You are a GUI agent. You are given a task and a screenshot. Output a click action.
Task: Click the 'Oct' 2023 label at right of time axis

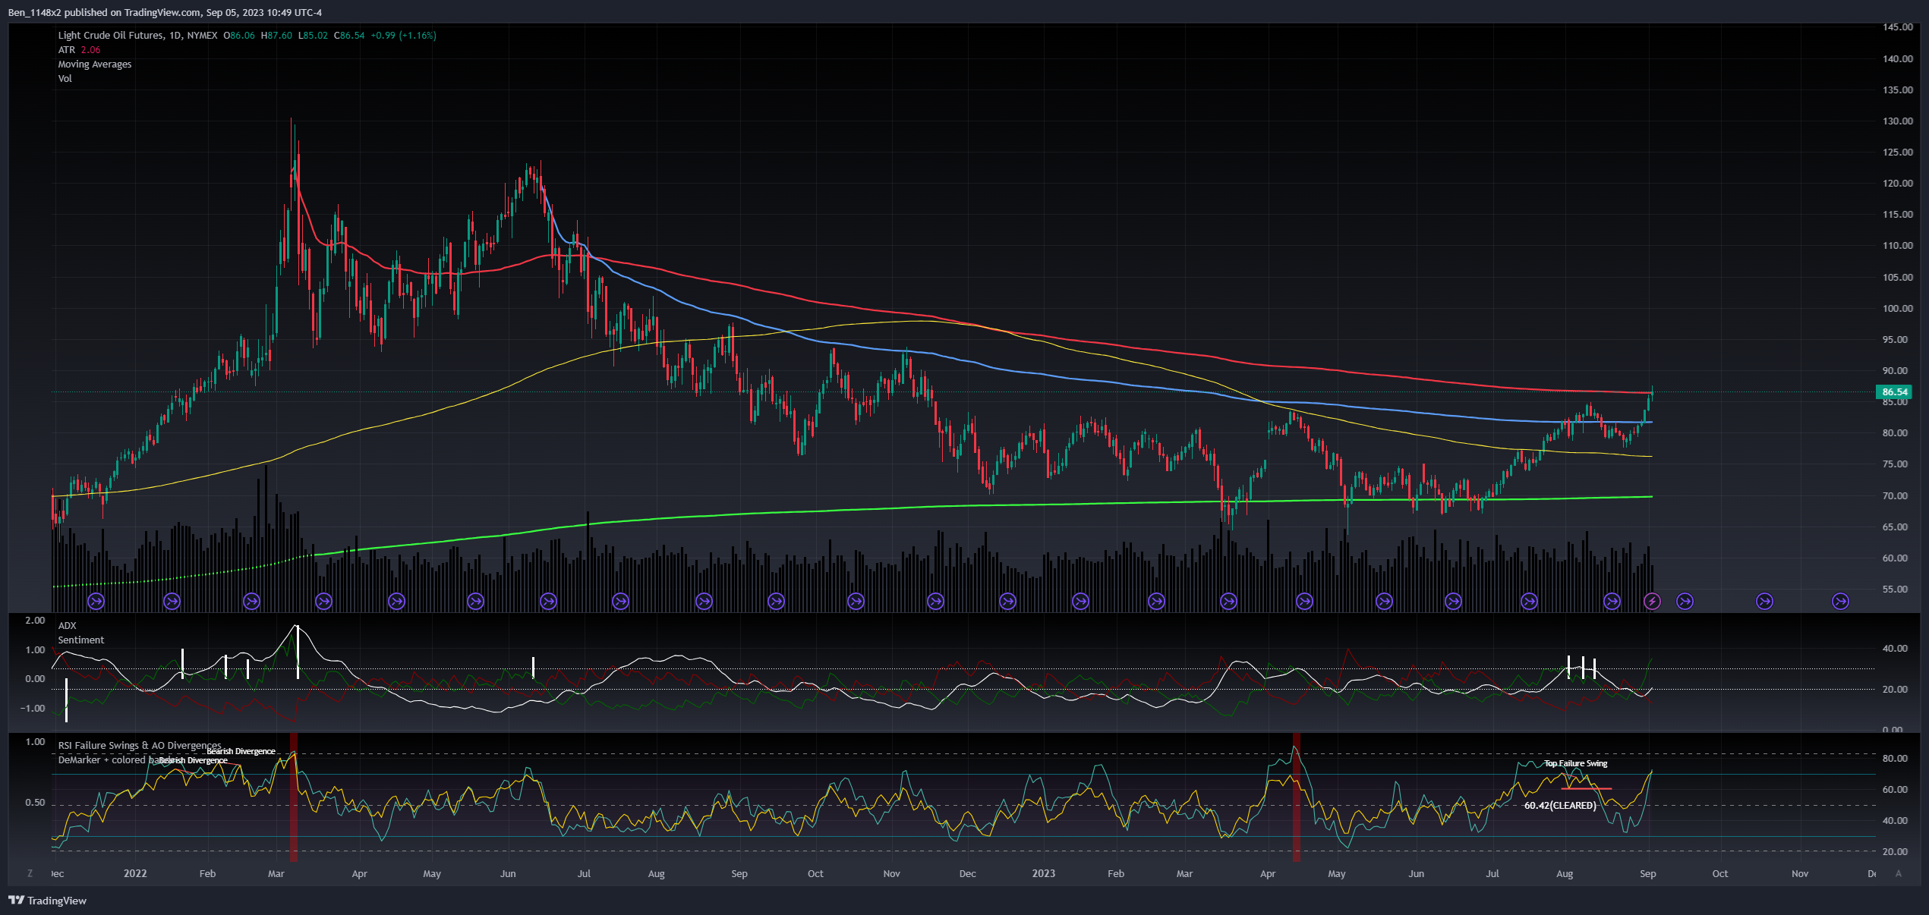[1720, 874]
